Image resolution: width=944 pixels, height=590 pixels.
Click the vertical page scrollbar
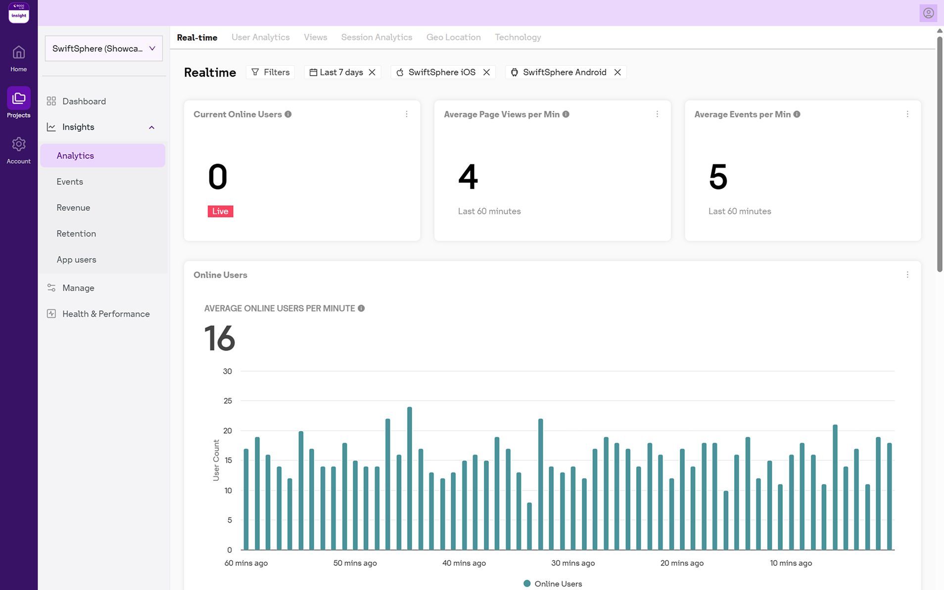(940, 153)
